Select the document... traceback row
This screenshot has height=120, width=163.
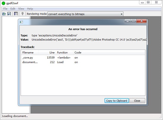[x=83, y=62]
